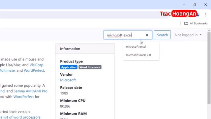This screenshot has width=211, height=119.
Task: Click the Information panel header
Action: pos(85,49)
